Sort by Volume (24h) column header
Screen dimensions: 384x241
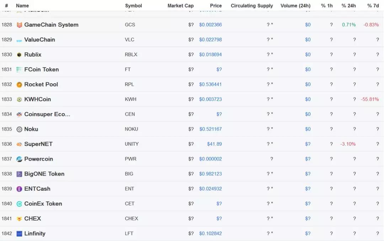tap(295, 6)
